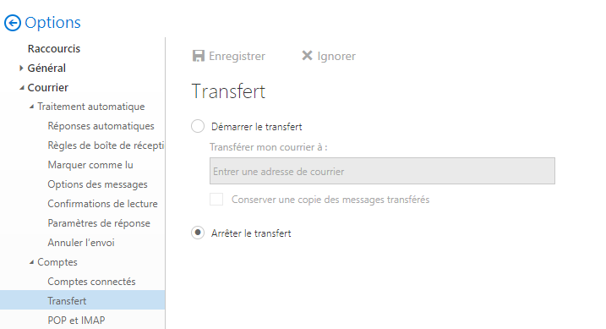Open the Raccourcis entry
The height and width of the screenshot is (329, 606).
coord(54,49)
